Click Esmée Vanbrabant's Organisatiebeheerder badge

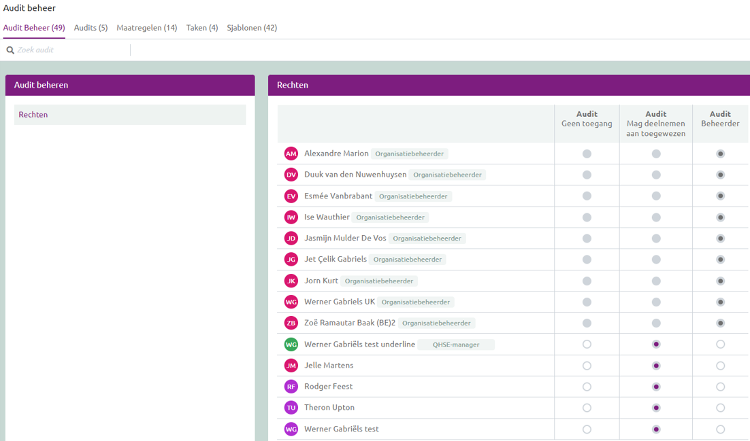click(413, 196)
